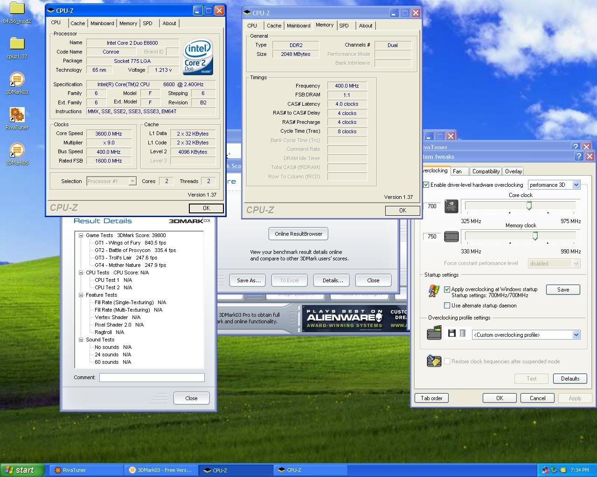Click the GPU core clock chip icon
597x477 pixels.
[451, 206]
